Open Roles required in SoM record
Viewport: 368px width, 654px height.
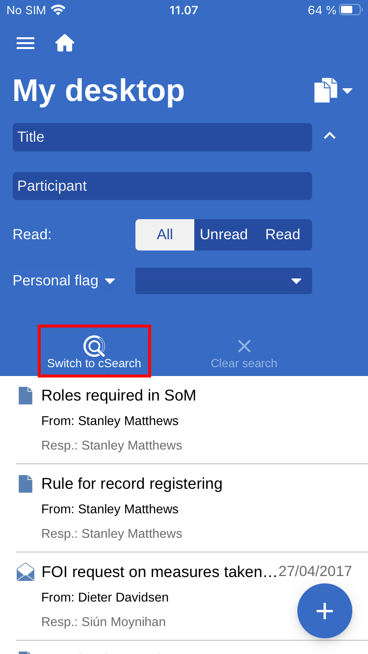pyautogui.click(x=119, y=396)
